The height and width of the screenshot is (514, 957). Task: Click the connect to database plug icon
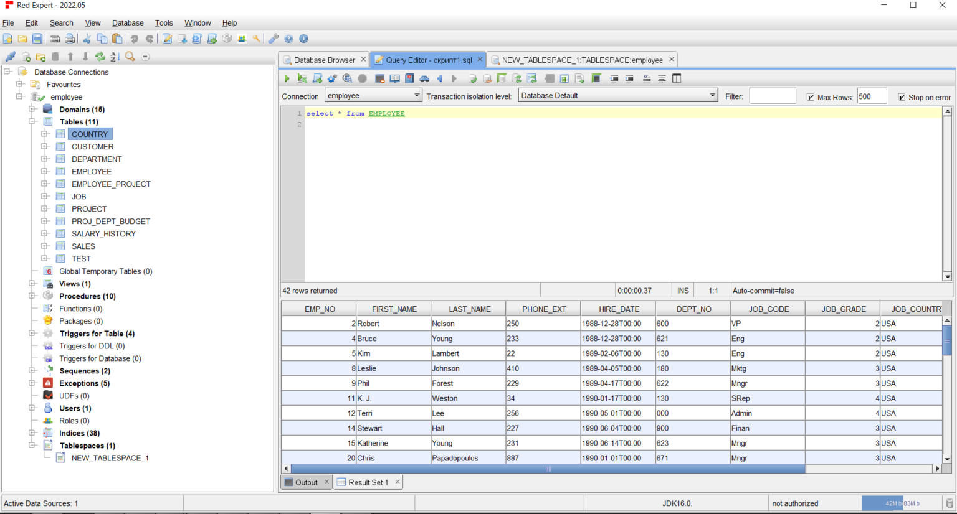tap(10, 57)
